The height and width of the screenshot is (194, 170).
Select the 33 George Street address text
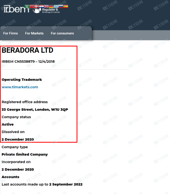35,110
